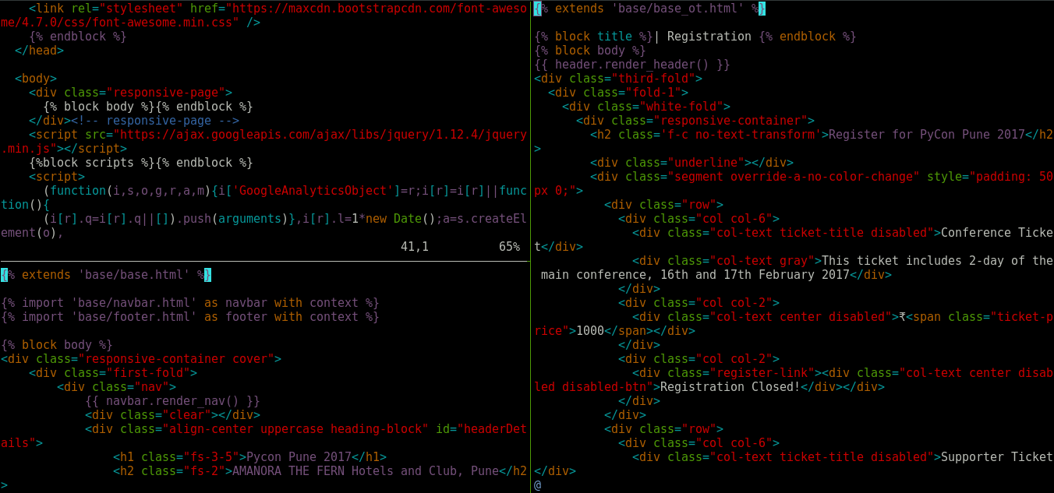Screen dimensions: 1054x493
Task: Select "segment override-a-no-color-change" class string
Action: tap(794, 177)
